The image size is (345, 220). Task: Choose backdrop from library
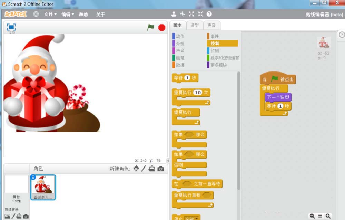7,217
